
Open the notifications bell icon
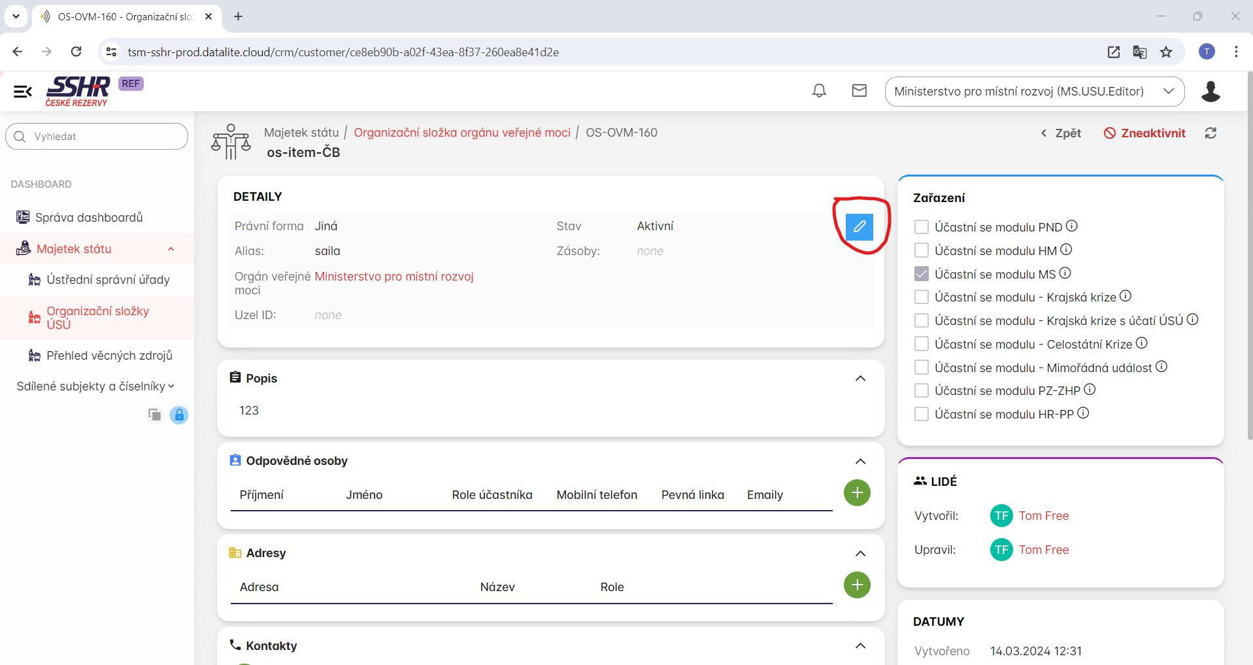pos(819,91)
